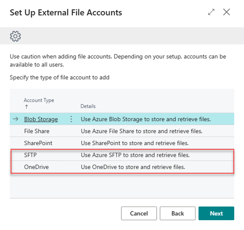
Task: Click the ascending sort arrow under Account Type
Action: point(26,107)
